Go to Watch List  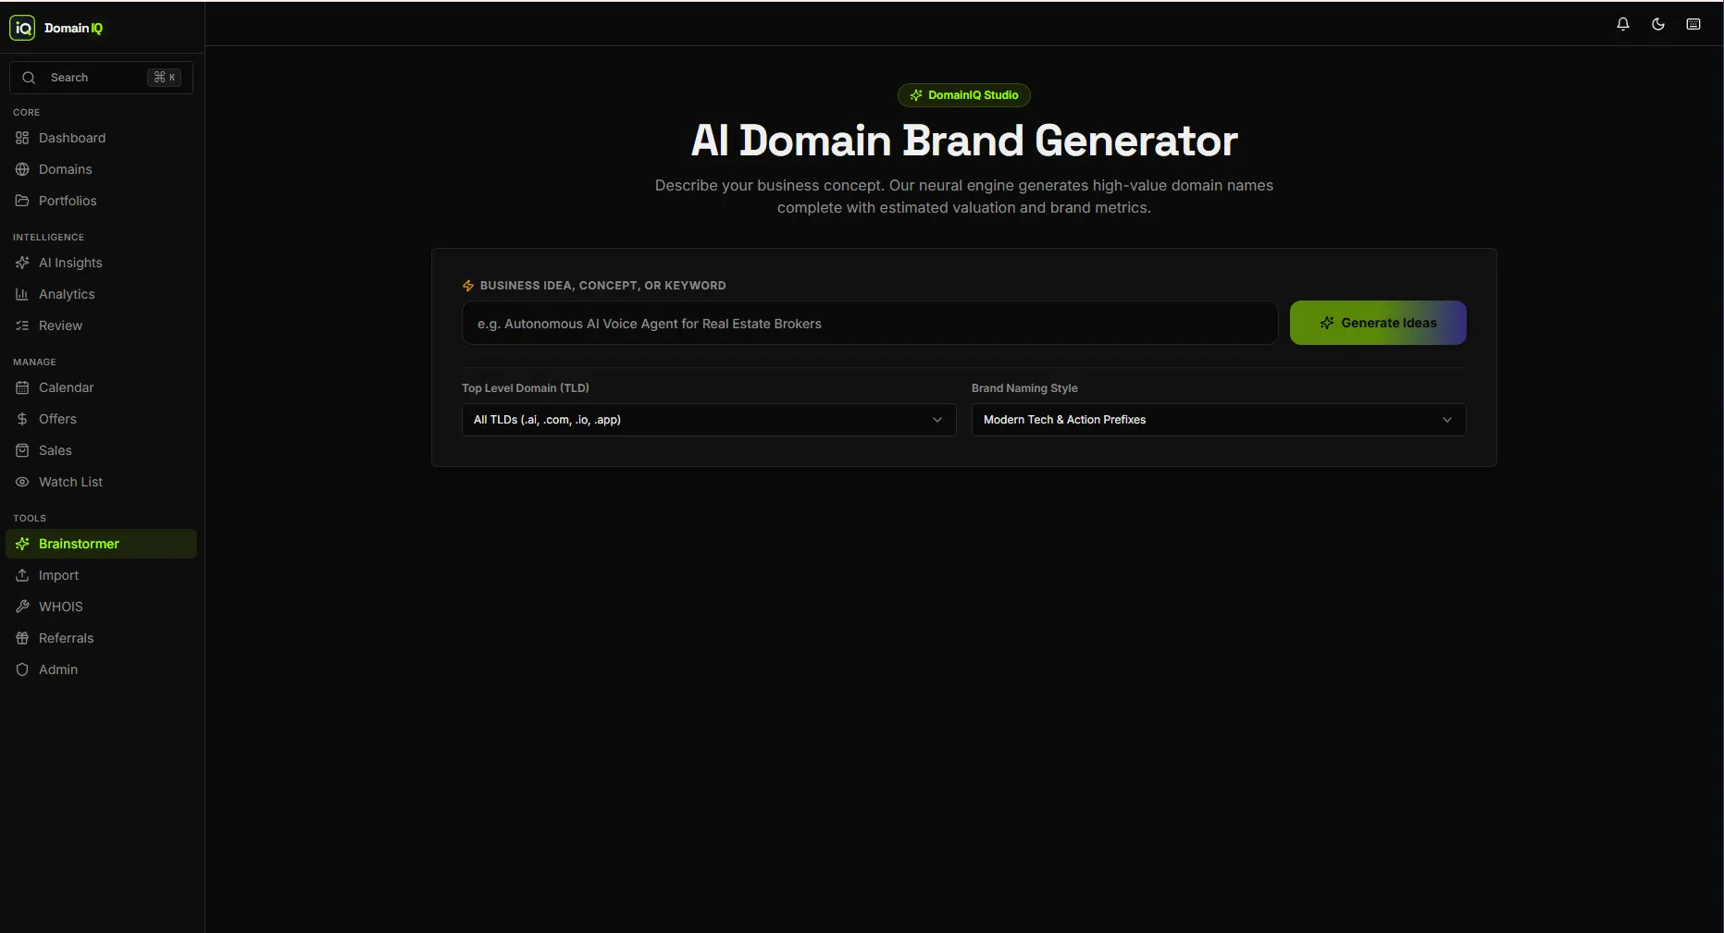coord(101,482)
